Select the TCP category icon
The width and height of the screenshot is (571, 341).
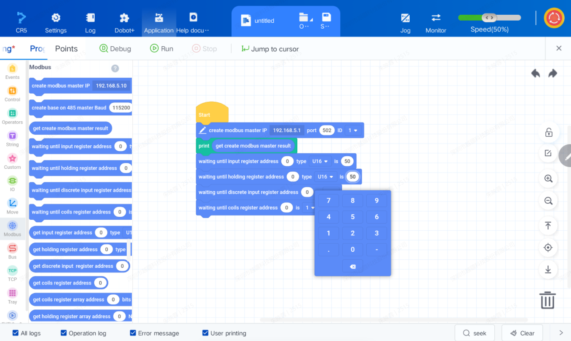pyautogui.click(x=12, y=273)
